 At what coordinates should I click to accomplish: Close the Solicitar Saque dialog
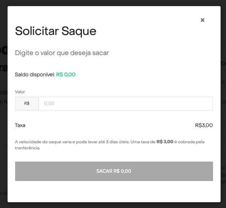pyautogui.click(x=203, y=20)
